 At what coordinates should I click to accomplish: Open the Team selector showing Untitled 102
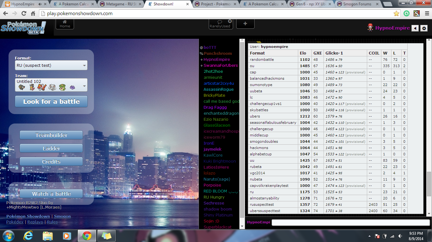(x=51, y=85)
